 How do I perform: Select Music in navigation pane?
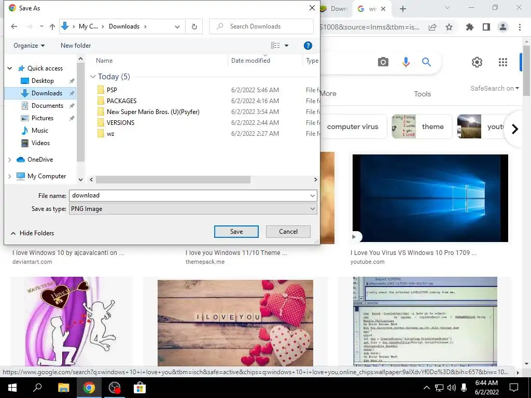tap(39, 130)
